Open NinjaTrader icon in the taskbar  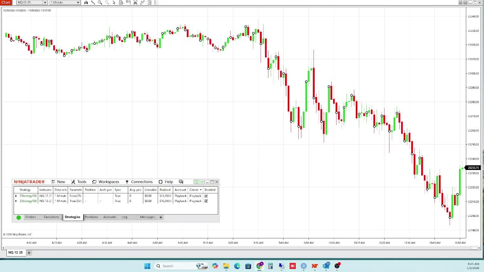(x=315, y=266)
